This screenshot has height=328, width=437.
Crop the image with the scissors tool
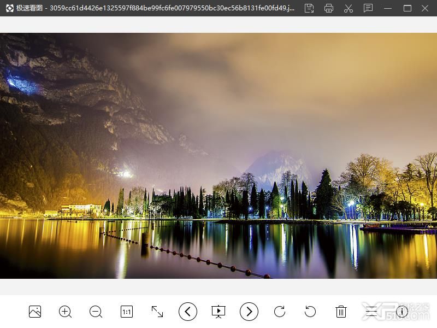(x=348, y=9)
